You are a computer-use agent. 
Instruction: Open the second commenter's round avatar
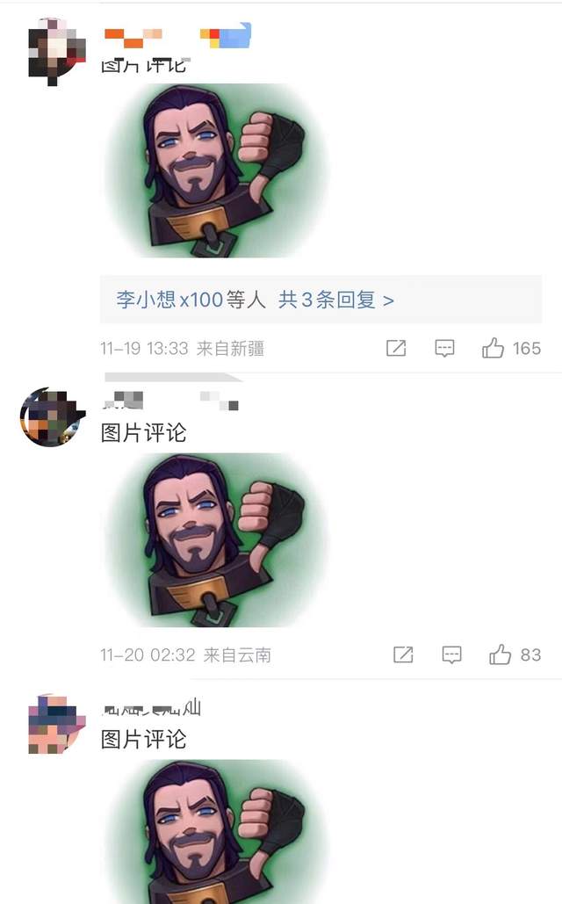pos(52,416)
